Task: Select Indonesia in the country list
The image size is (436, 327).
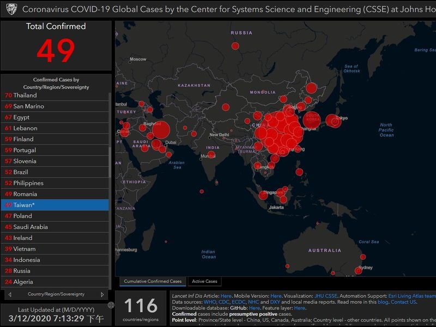Action: [55, 260]
